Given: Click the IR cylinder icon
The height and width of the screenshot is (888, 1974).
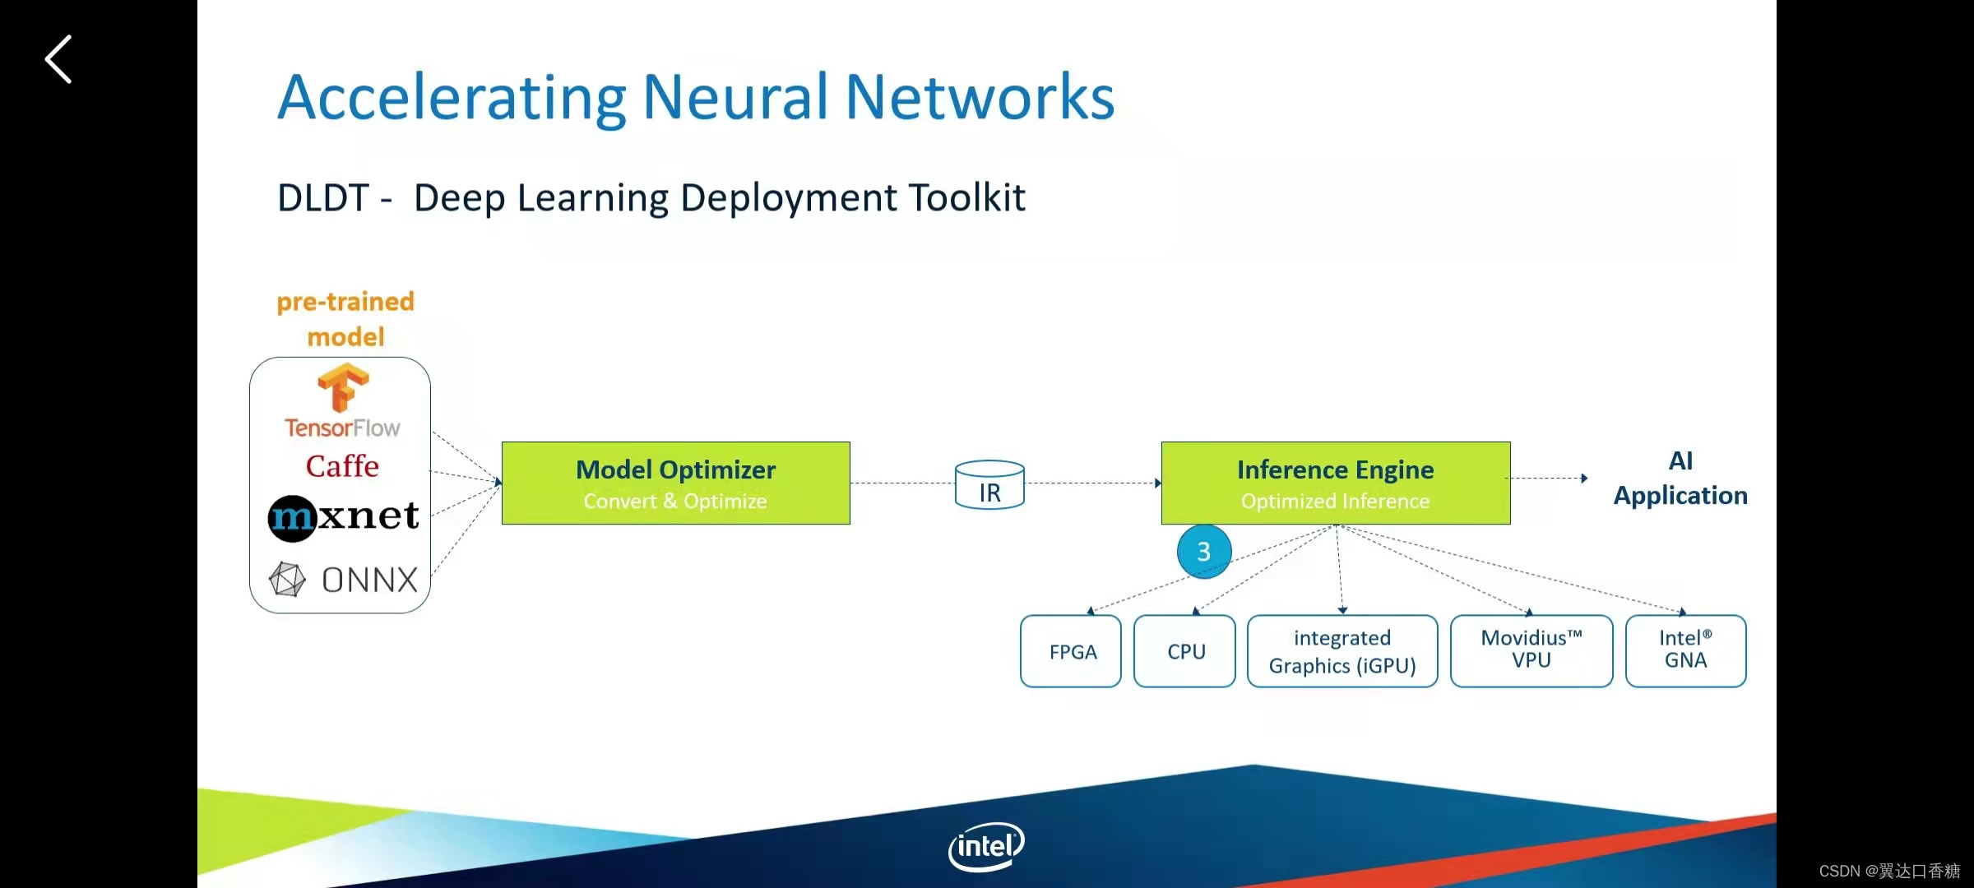Looking at the screenshot, I should coord(989,485).
